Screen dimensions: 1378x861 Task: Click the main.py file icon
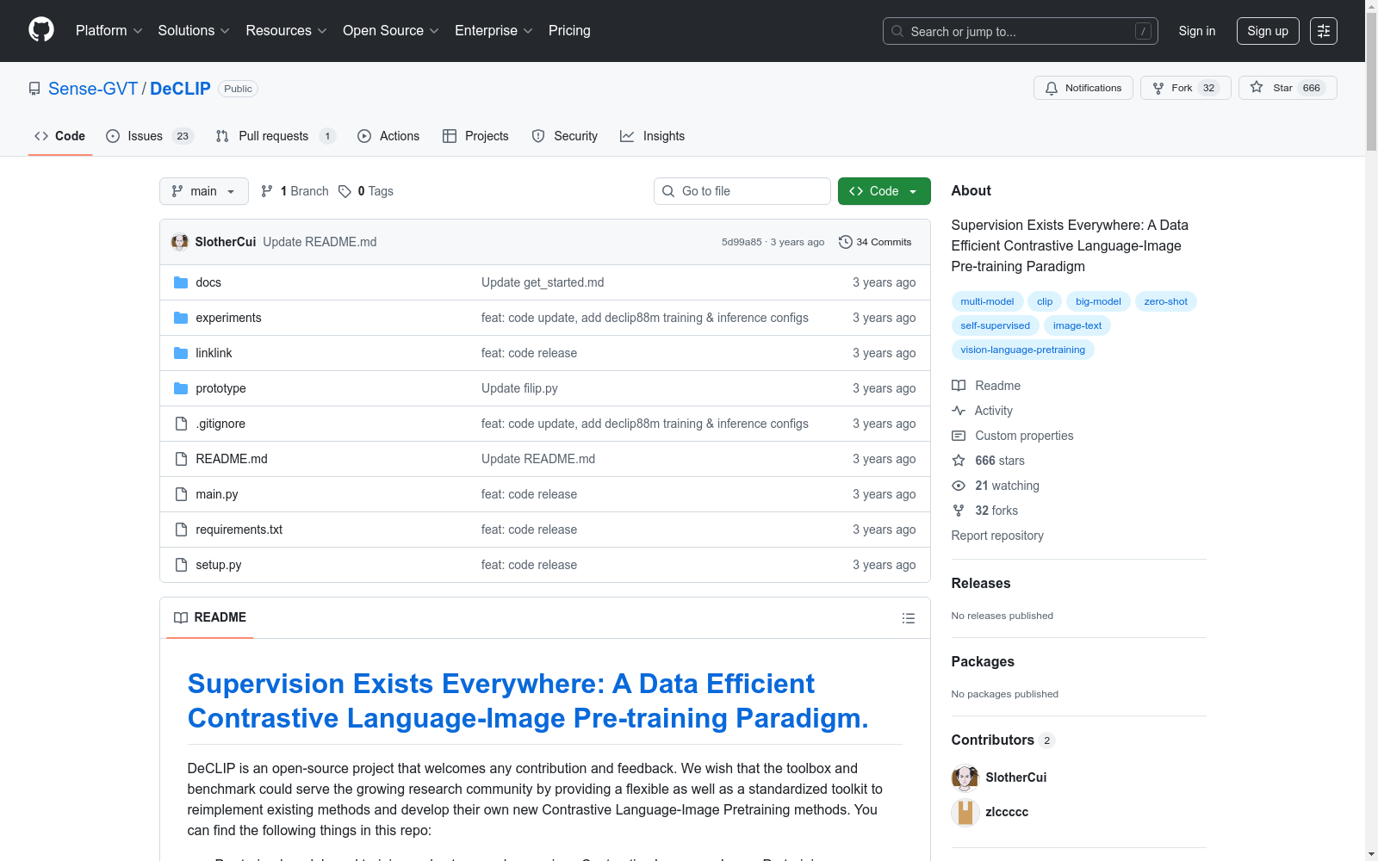(x=181, y=494)
